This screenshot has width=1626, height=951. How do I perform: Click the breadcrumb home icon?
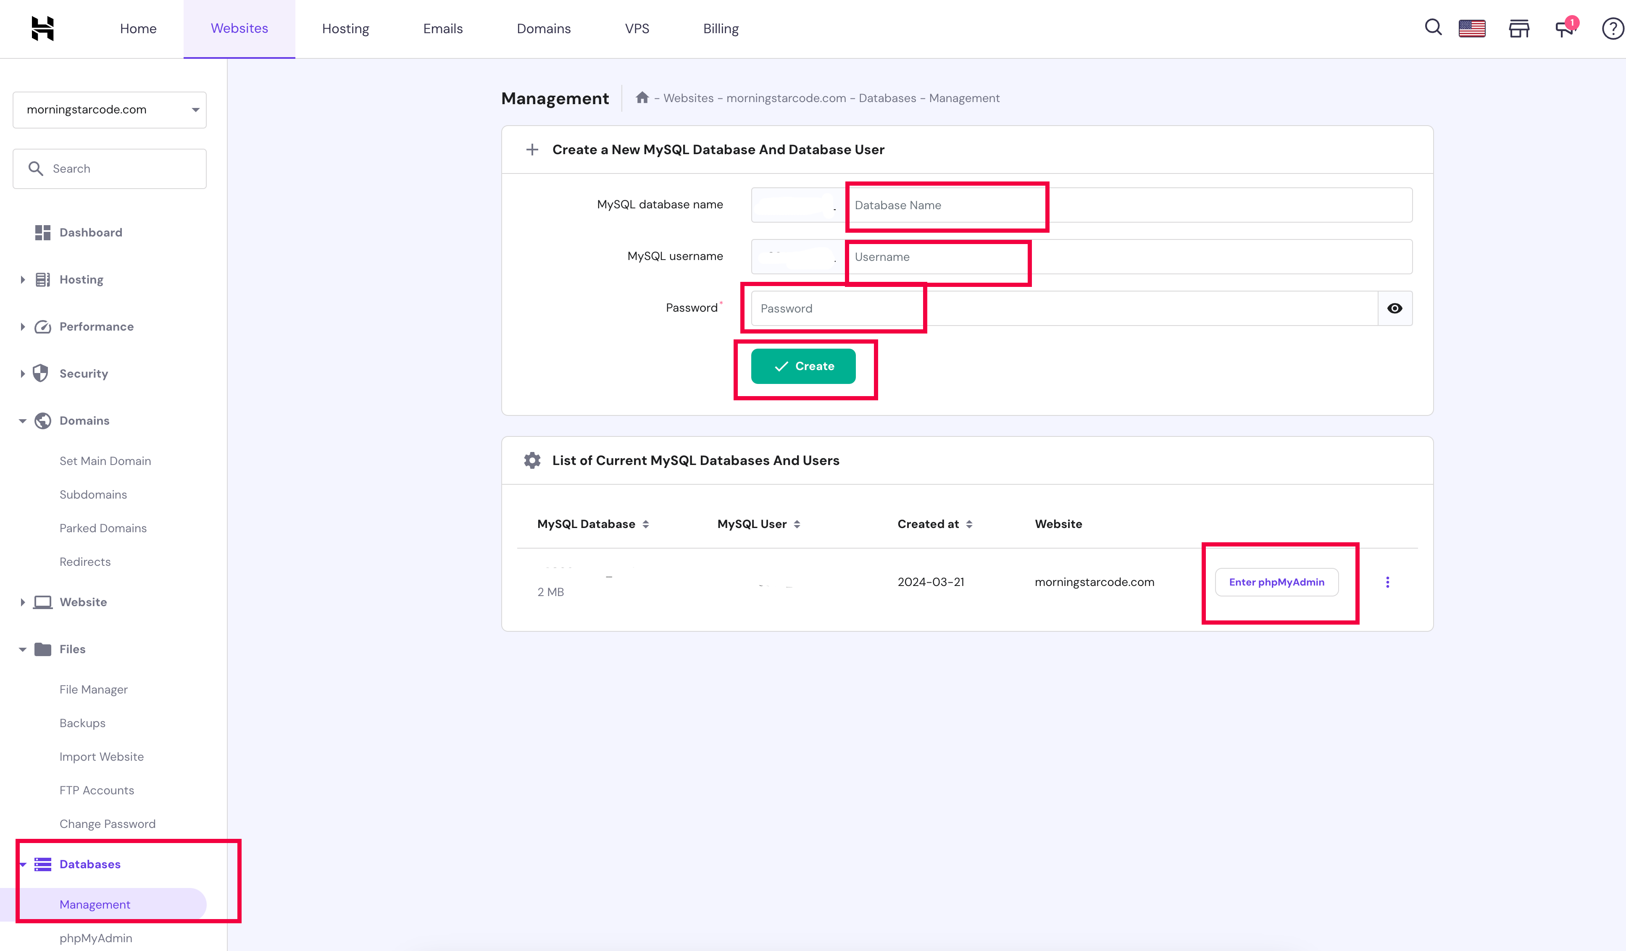pos(642,97)
